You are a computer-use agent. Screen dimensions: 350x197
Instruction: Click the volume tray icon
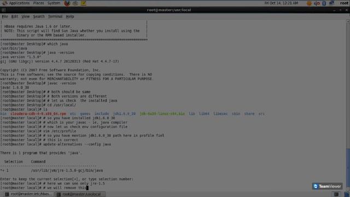317,3
